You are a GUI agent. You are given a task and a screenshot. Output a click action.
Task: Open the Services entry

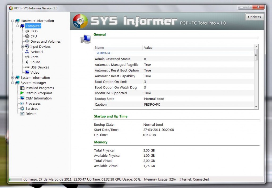[x=32, y=109]
